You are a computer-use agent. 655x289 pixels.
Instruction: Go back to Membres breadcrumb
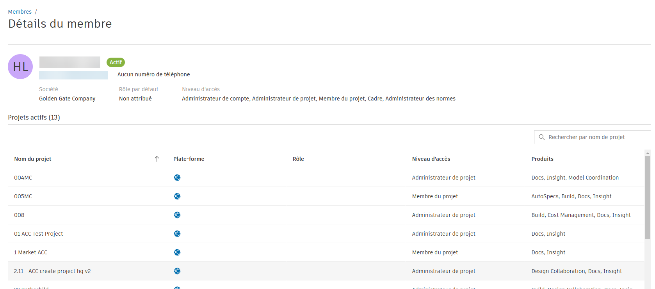coord(20,12)
